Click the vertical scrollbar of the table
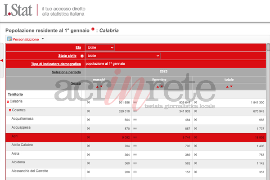 pyautogui.click(x=268, y=47)
